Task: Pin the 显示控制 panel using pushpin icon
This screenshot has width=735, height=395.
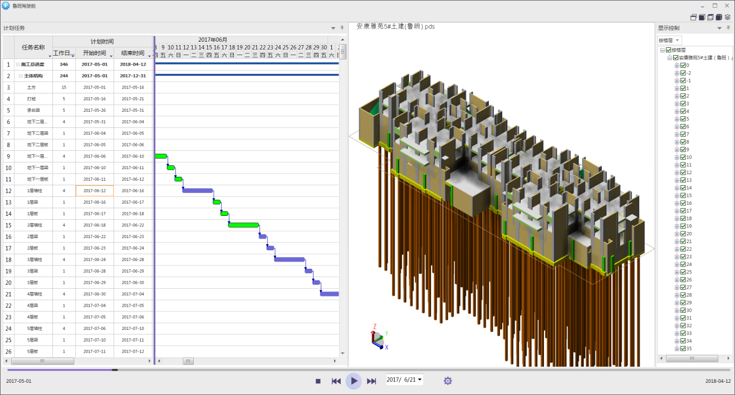Action: (x=728, y=28)
